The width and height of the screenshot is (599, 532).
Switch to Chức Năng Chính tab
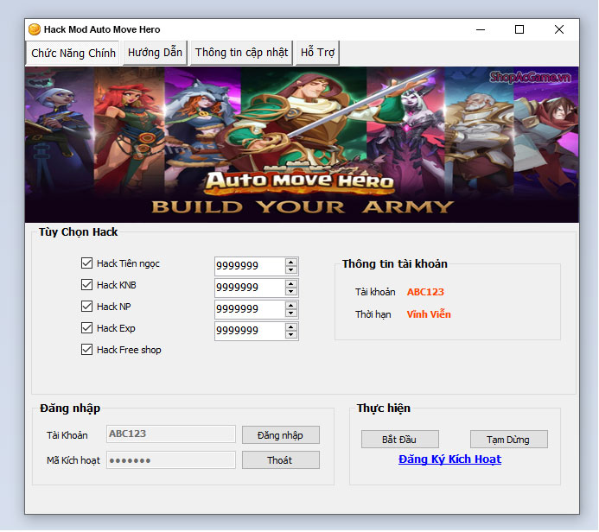pyautogui.click(x=73, y=53)
